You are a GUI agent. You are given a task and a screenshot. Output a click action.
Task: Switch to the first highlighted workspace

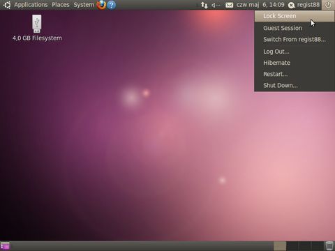coord(280,246)
